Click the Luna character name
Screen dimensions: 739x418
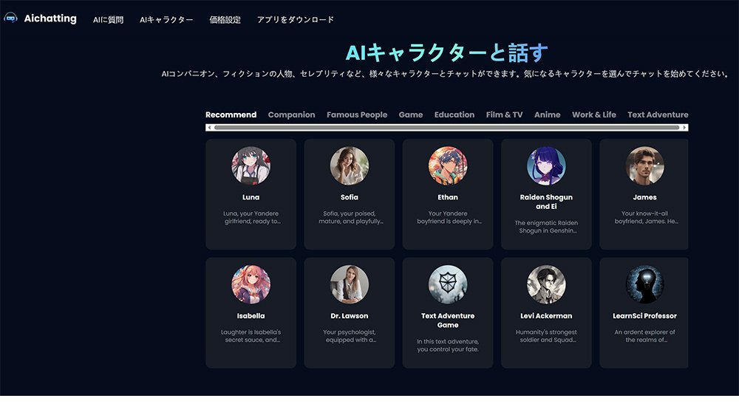click(x=251, y=197)
